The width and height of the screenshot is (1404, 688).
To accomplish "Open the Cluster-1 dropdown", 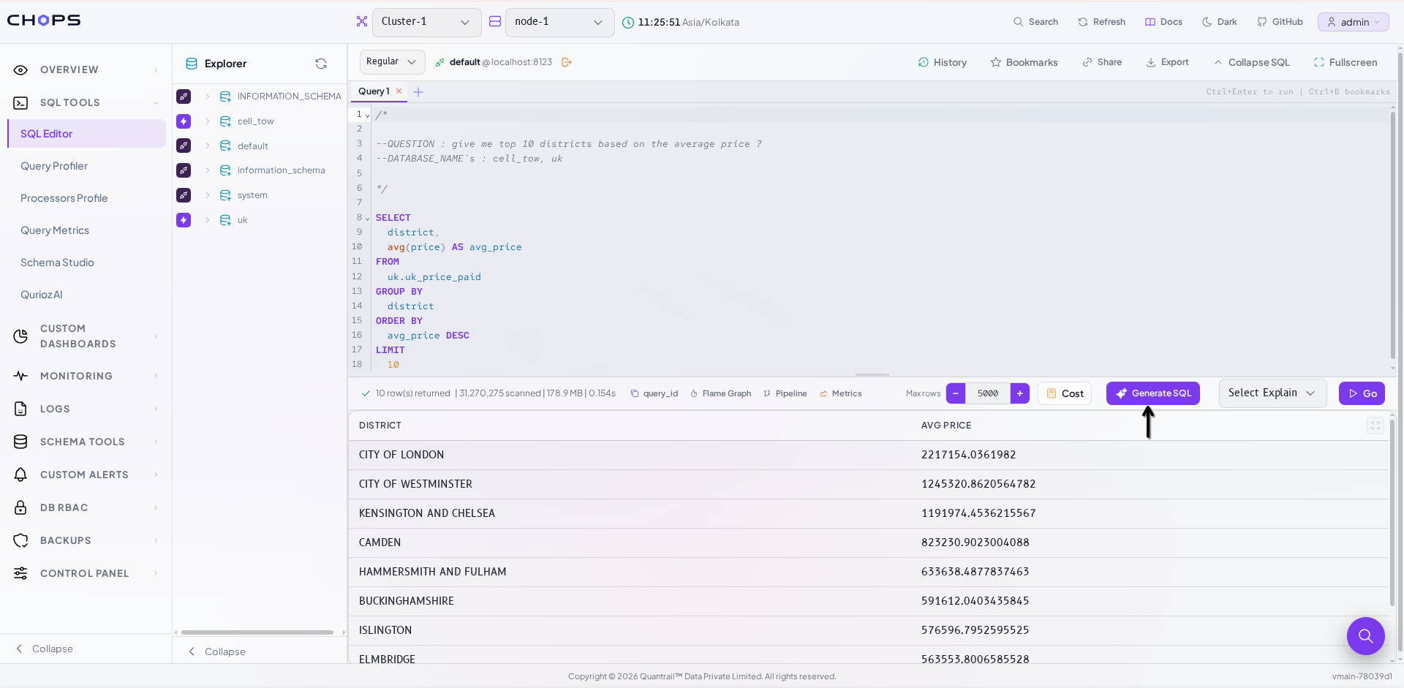I will pyautogui.click(x=427, y=22).
